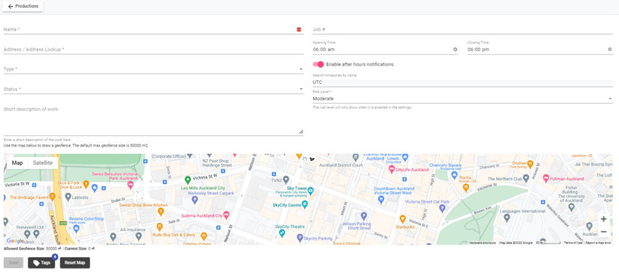Focus the Address / Address Lookup field
619x274 pixels.
coord(153,50)
